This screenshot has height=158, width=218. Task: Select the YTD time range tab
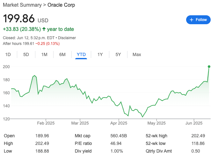point(81,54)
